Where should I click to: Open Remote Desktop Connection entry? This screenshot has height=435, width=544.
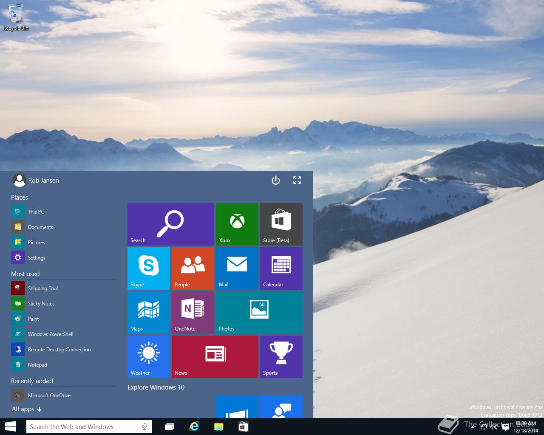pos(64,349)
